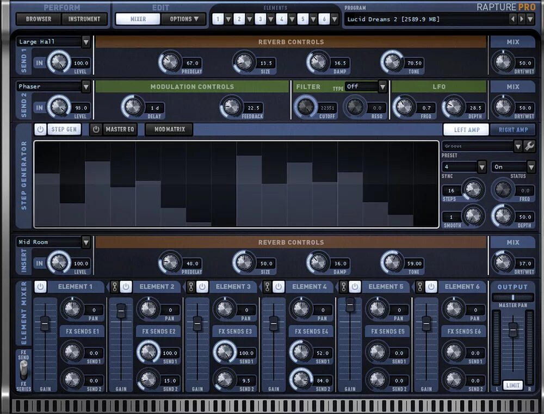The image size is (544, 414).
Task: Click Send 2 LFO Freq knob
Action: tap(404, 107)
